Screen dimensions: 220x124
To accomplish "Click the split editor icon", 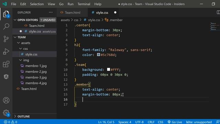I will (x=218, y=12).
